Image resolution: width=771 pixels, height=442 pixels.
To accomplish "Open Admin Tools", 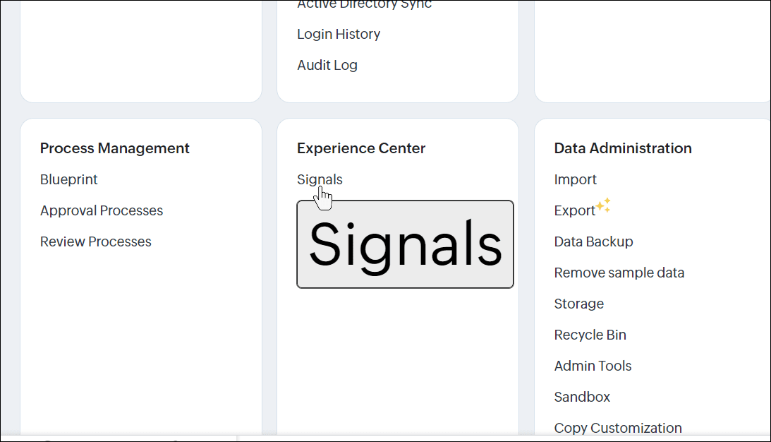I will tap(593, 366).
